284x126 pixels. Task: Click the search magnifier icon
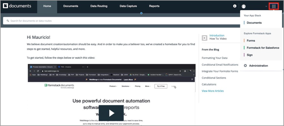pos(7,21)
